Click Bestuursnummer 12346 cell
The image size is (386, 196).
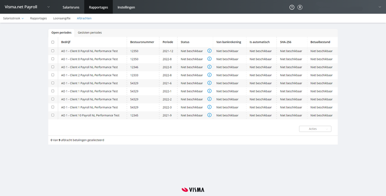[134, 67]
